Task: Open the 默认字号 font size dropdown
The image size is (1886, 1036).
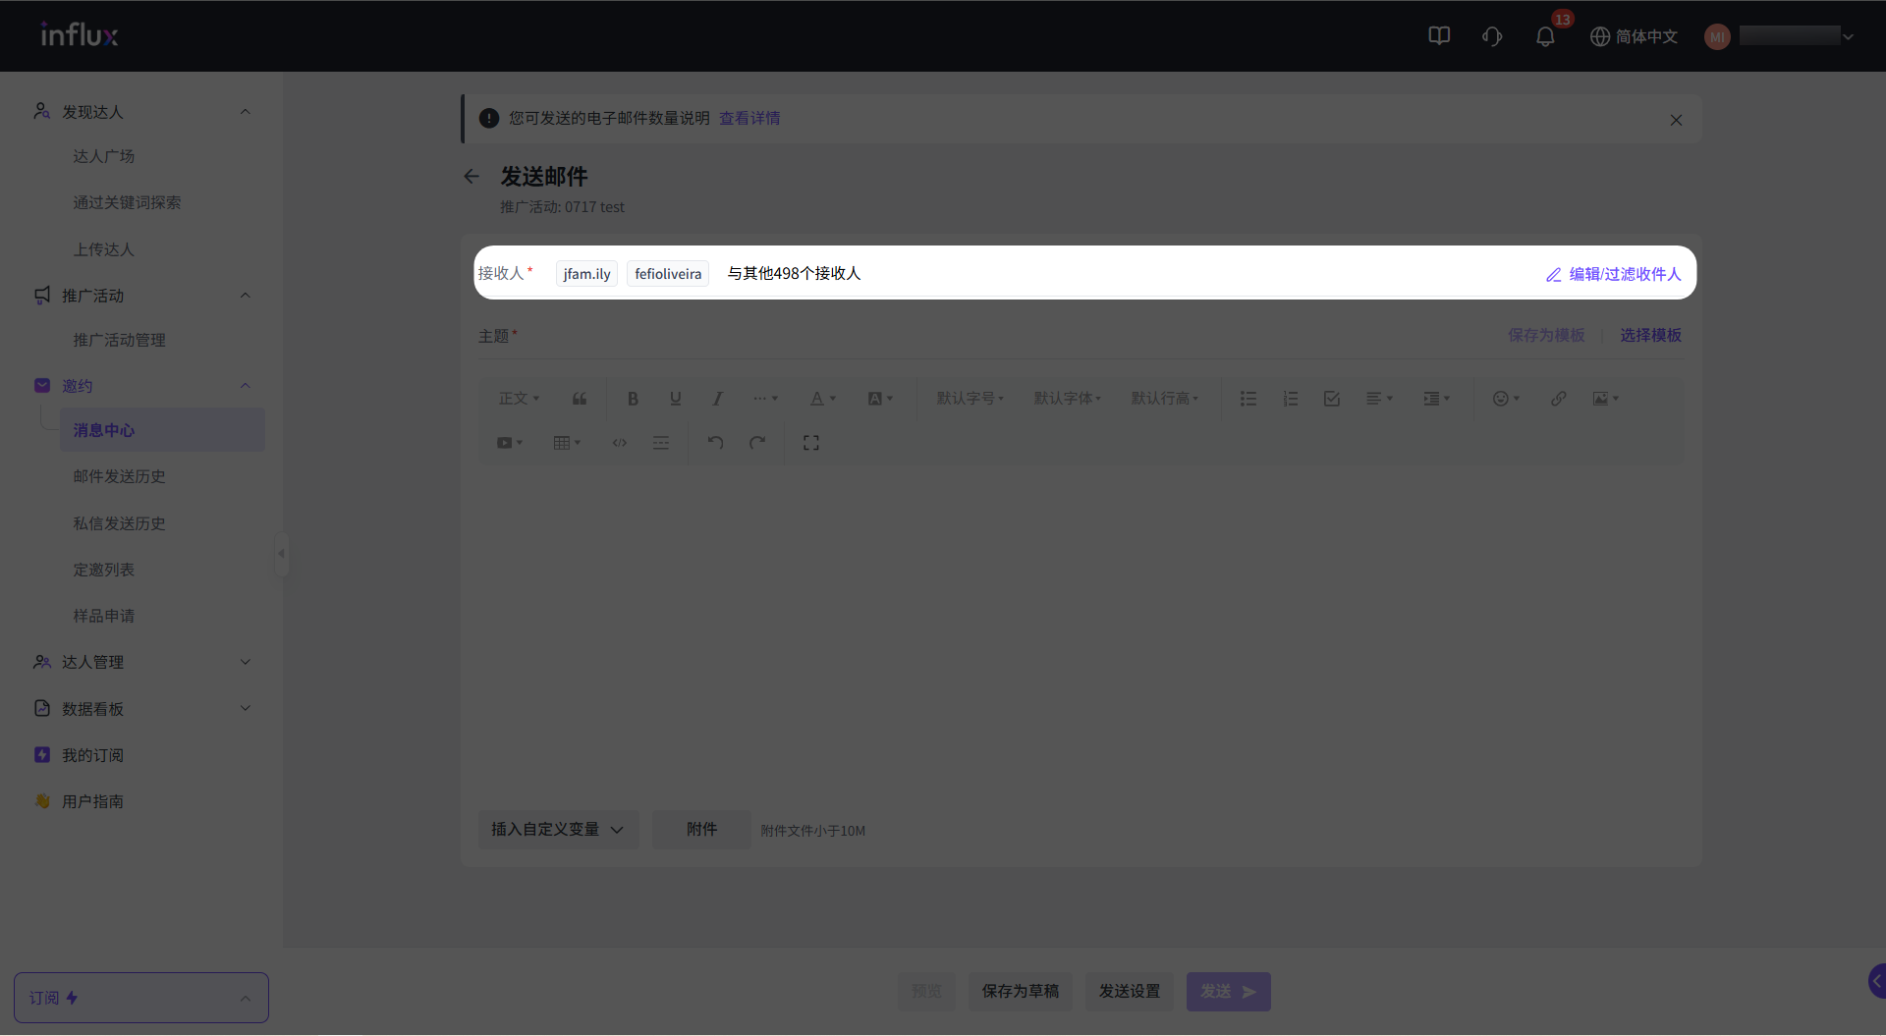Action: [970, 399]
